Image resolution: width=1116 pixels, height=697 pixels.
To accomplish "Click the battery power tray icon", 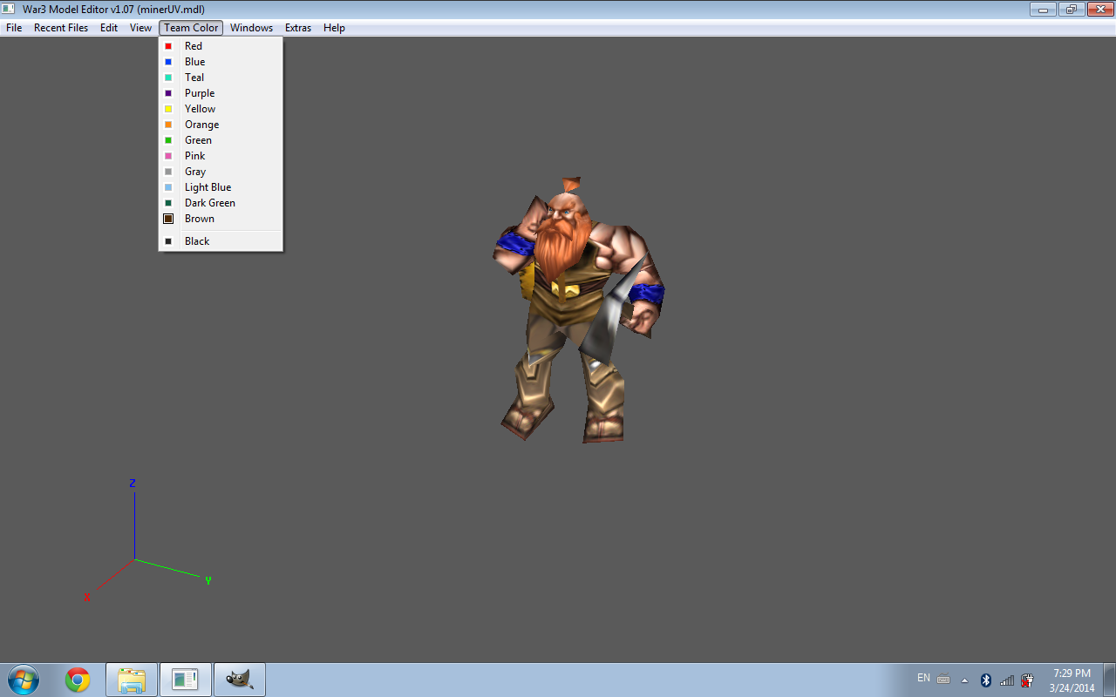I will [1027, 680].
